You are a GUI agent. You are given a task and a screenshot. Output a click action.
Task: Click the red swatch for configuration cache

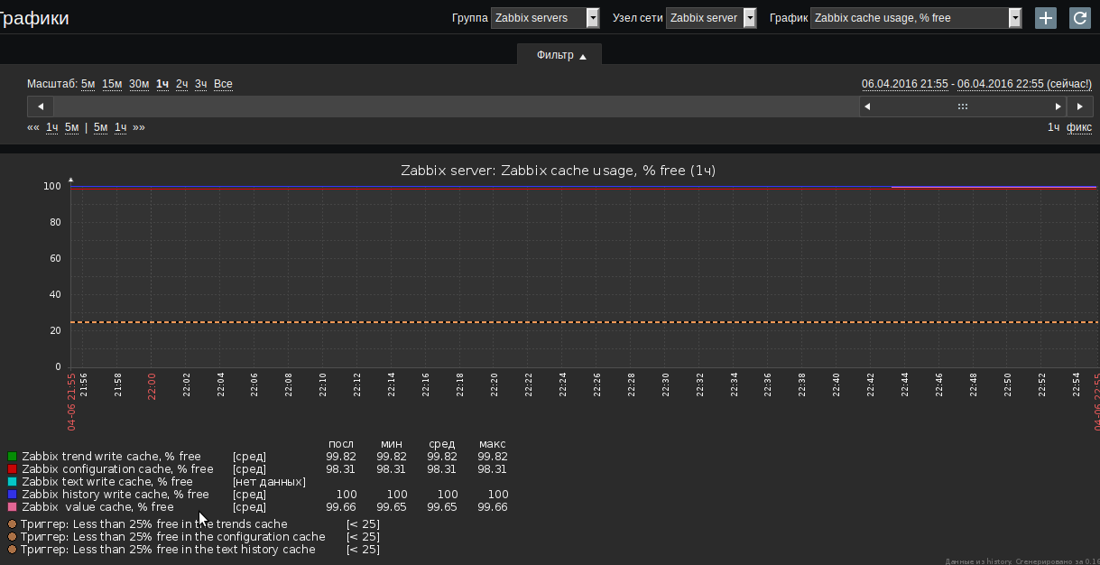[x=13, y=469]
